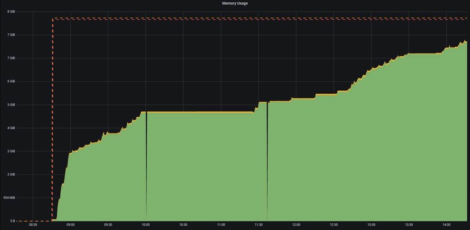Open the Memory Usage panel title menu

pyautogui.click(x=235, y=3)
